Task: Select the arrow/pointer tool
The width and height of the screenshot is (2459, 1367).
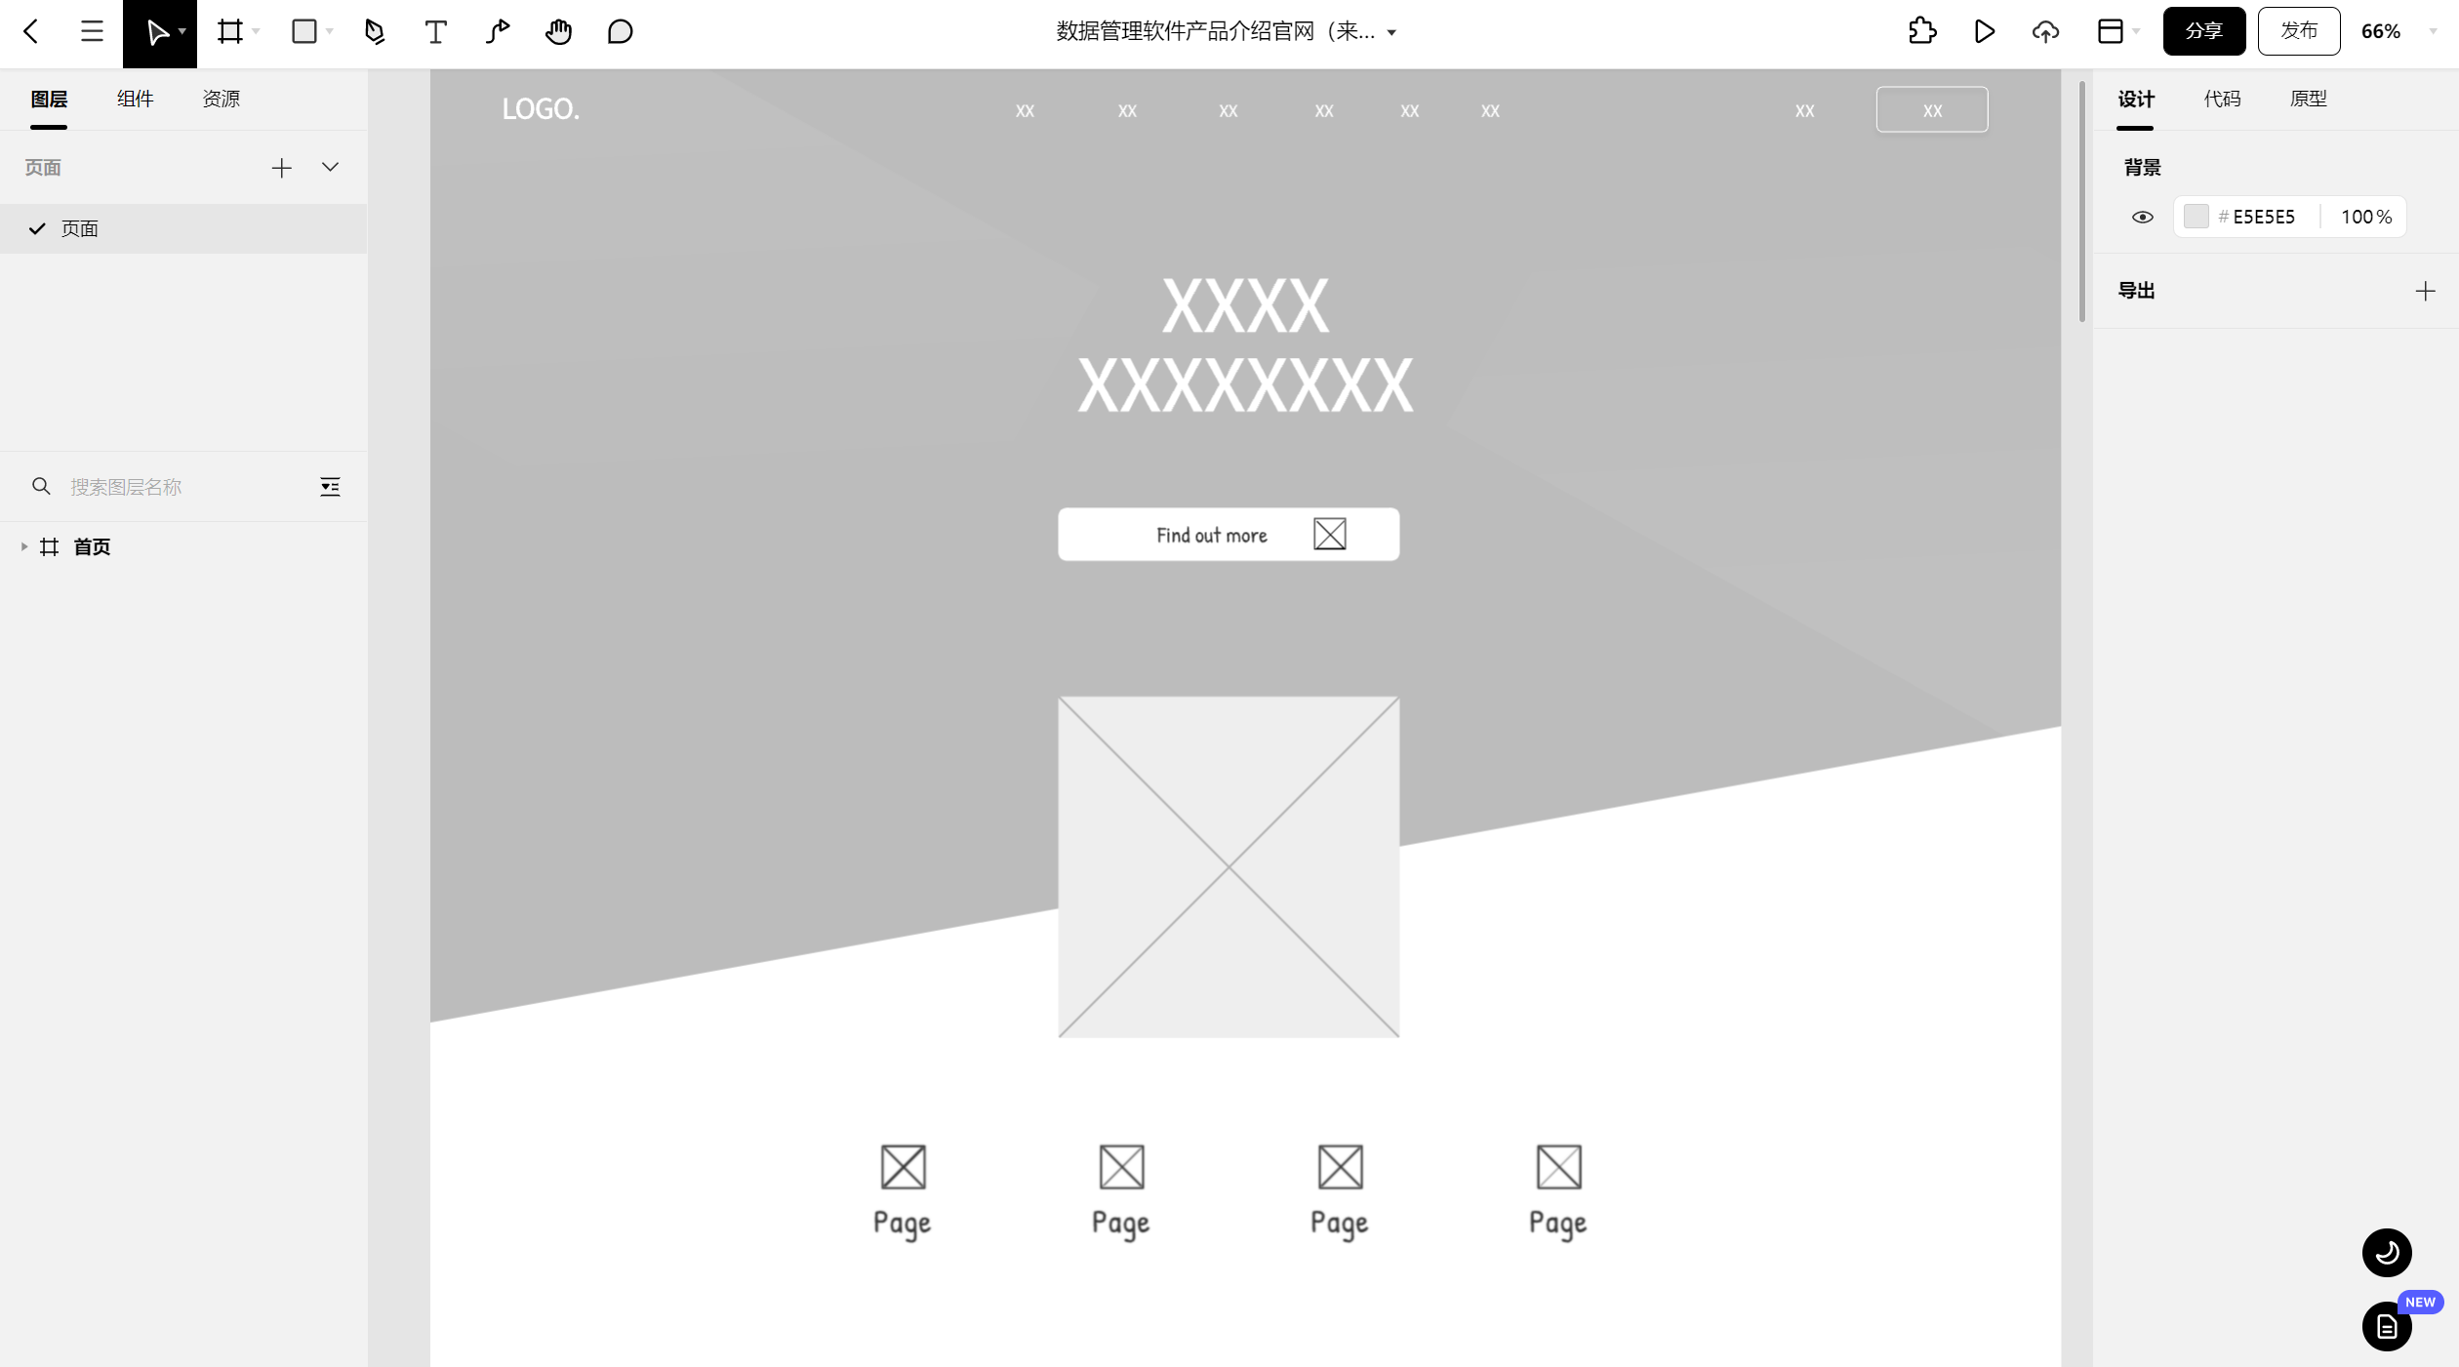Action: coord(158,30)
